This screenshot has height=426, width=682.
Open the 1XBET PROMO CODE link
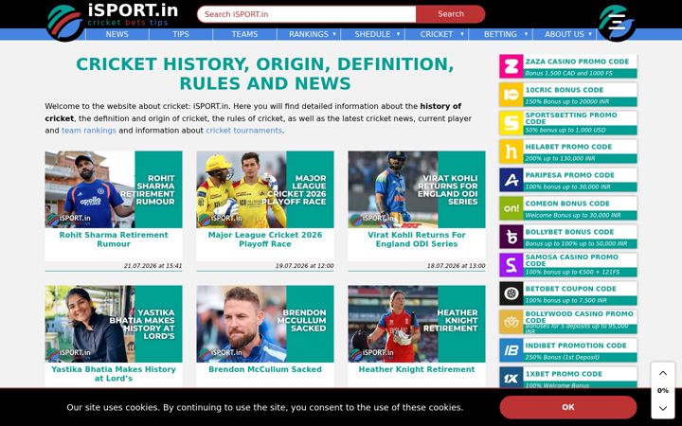pos(564,374)
